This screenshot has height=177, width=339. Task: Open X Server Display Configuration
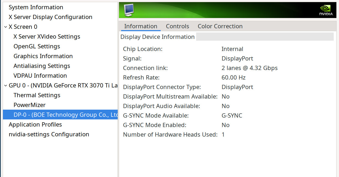pyautogui.click(x=51, y=17)
